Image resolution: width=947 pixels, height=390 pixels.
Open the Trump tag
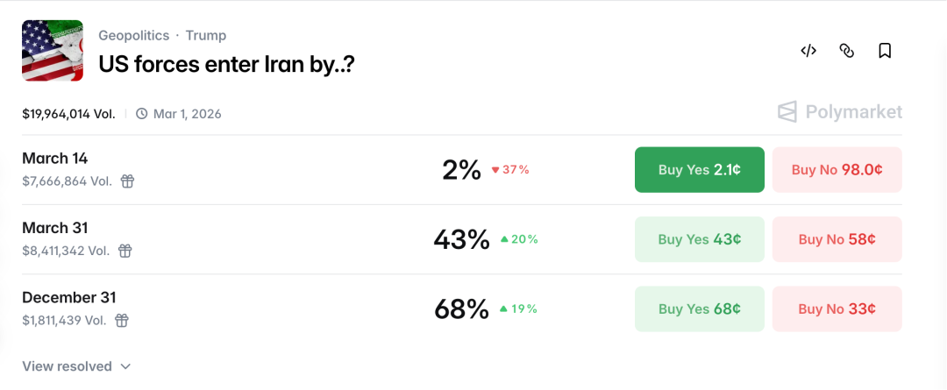(x=206, y=36)
